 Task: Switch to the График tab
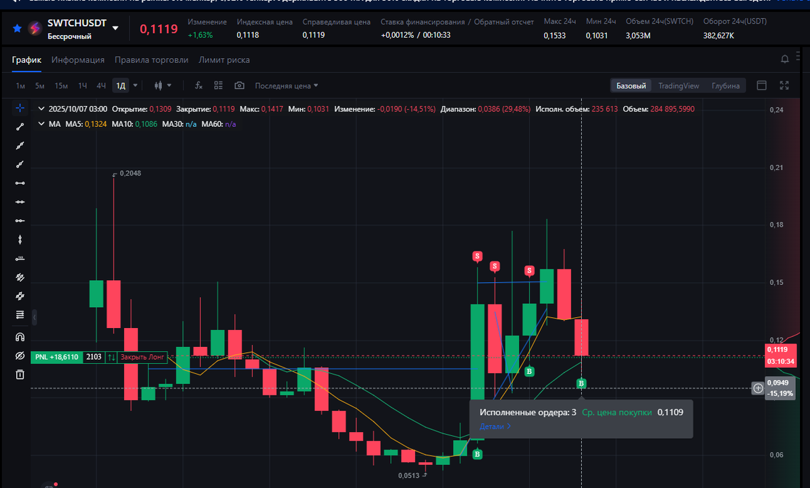26,59
